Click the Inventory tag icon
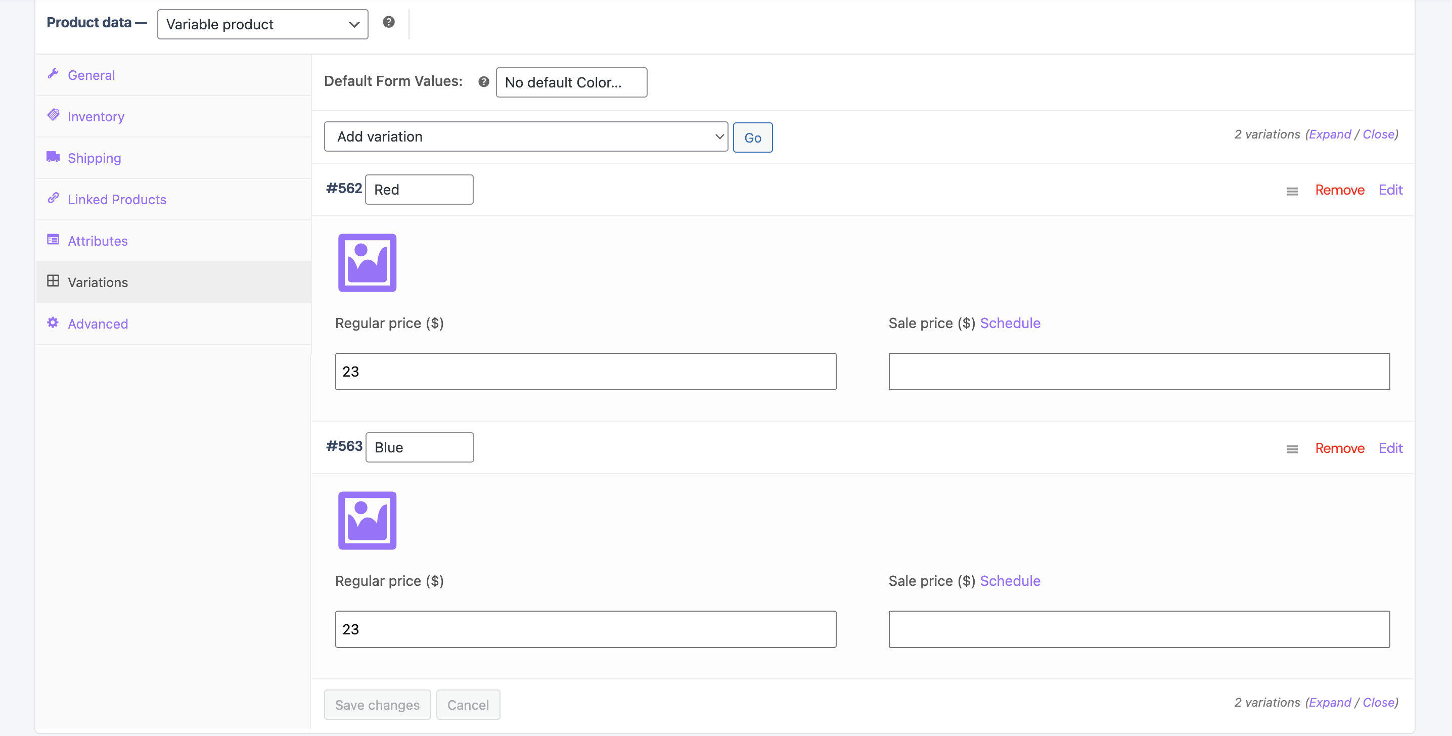 pyautogui.click(x=53, y=115)
